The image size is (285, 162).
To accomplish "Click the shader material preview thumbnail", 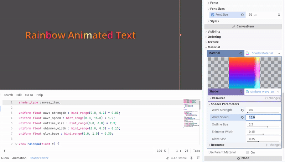I will (244, 73).
